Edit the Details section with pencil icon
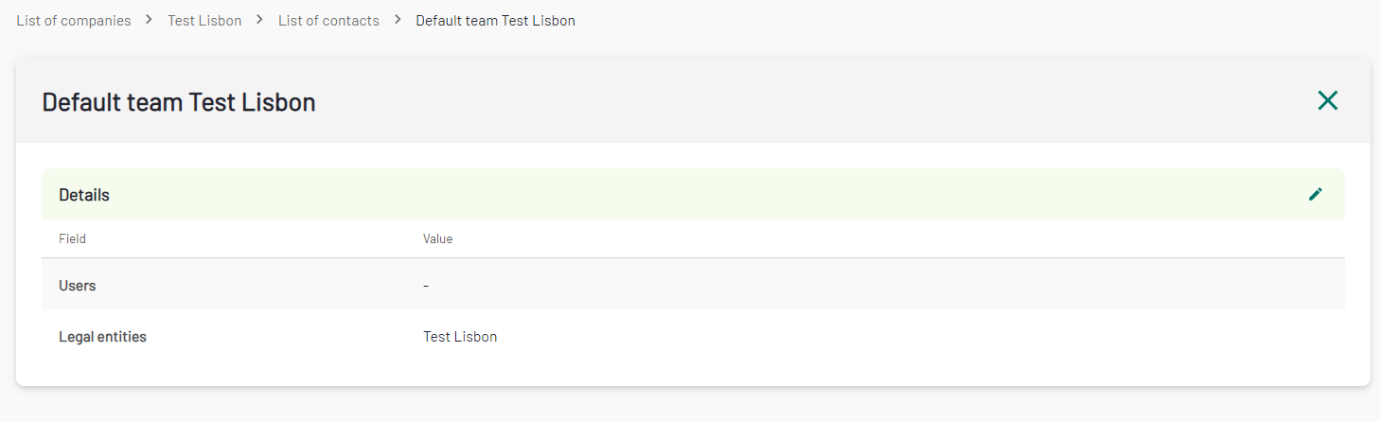Screen dimensions: 1380x422 coord(1316,194)
